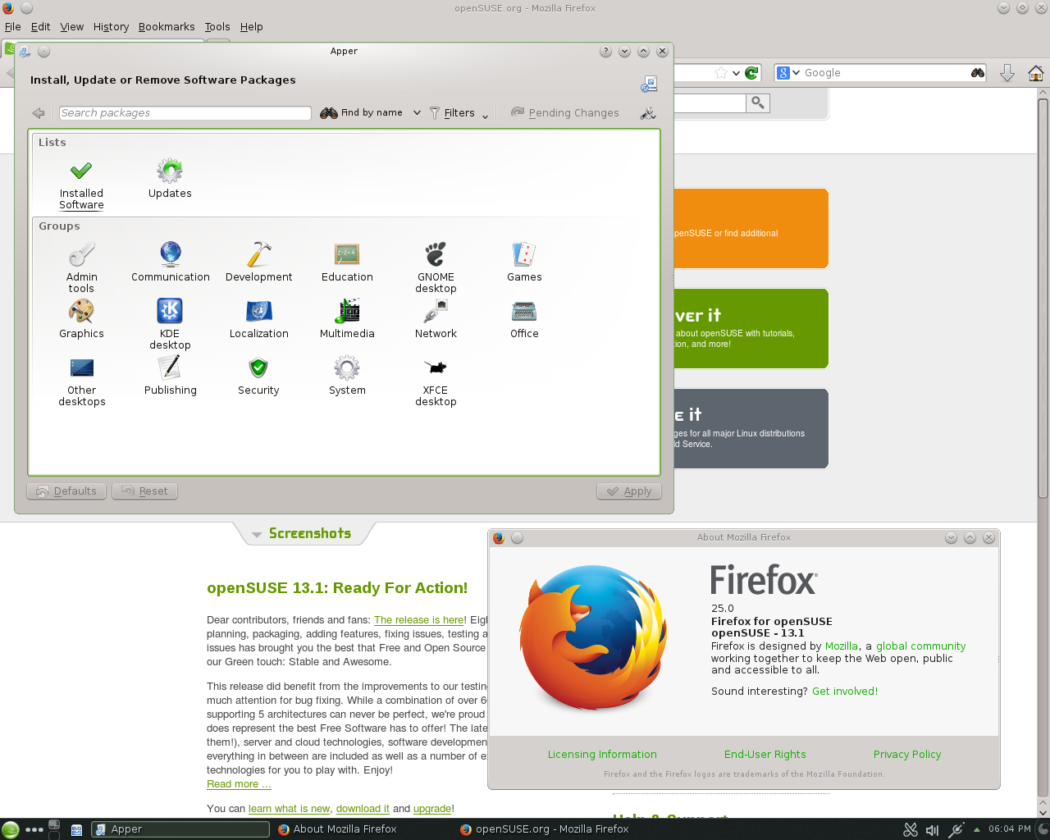Image resolution: width=1050 pixels, height=840 pixels.
Task: Collapse the Screenshots section expander
Action: pos(257,534)
